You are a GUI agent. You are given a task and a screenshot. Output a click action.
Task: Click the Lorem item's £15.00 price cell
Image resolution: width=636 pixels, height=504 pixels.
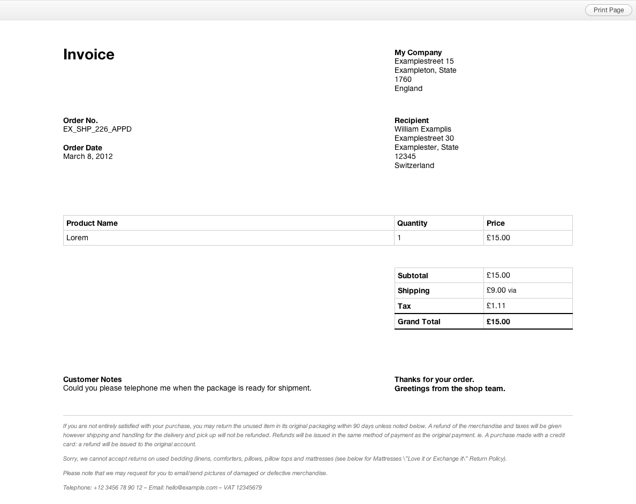(498, 238)
